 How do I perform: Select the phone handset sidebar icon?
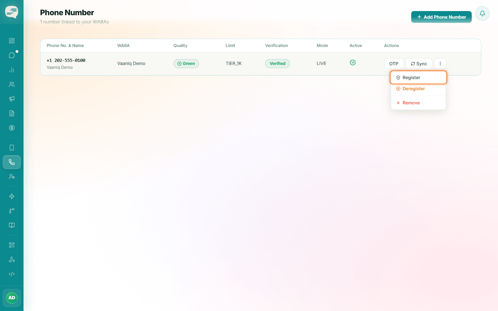12,162
